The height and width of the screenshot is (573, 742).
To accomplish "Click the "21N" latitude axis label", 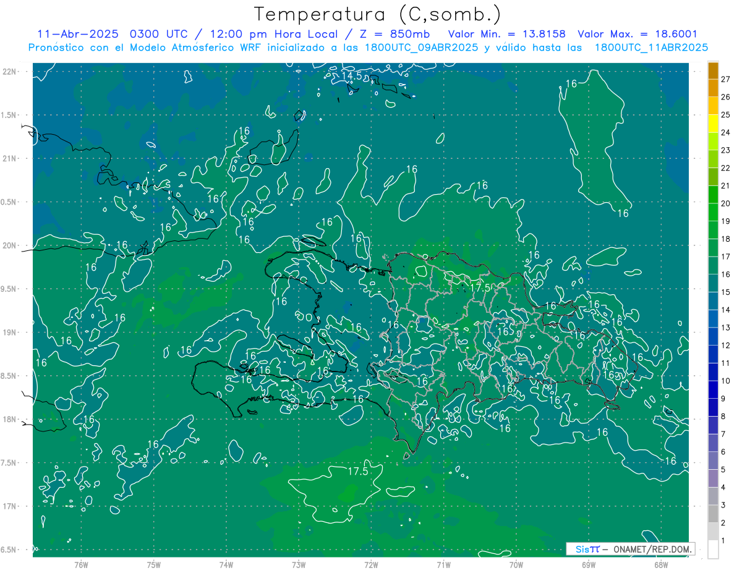I will coord(9,158).
